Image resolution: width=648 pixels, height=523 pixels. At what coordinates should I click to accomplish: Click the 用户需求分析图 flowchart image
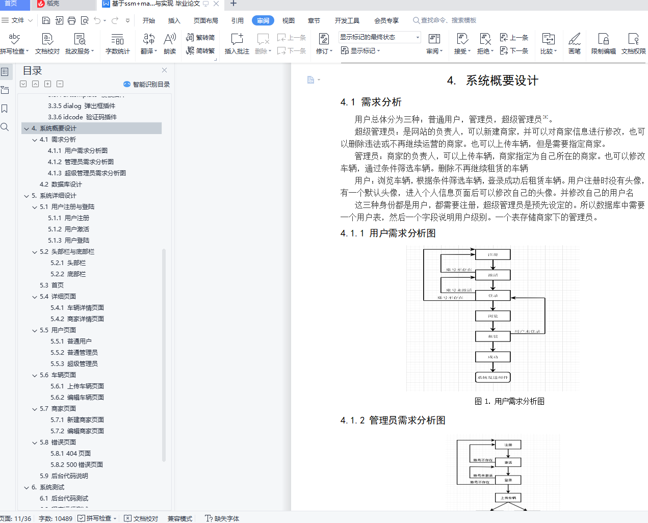coord(493,318)
